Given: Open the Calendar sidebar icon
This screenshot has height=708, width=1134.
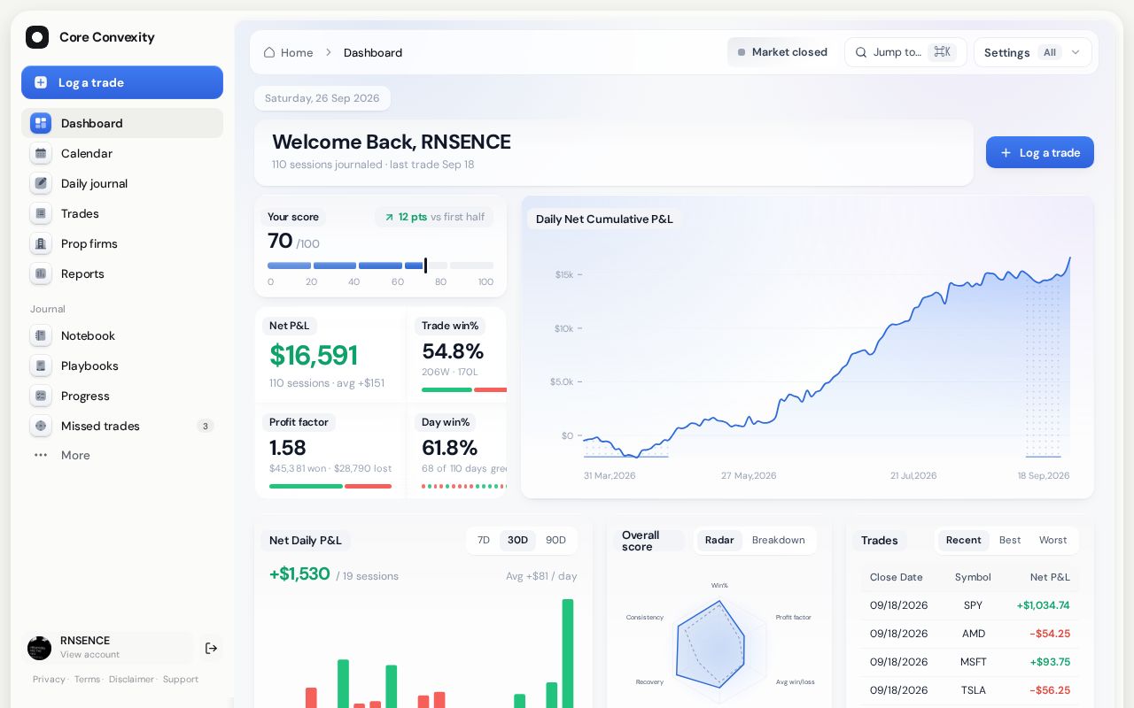Looking at the screenshot, I should tap(41, 153).
